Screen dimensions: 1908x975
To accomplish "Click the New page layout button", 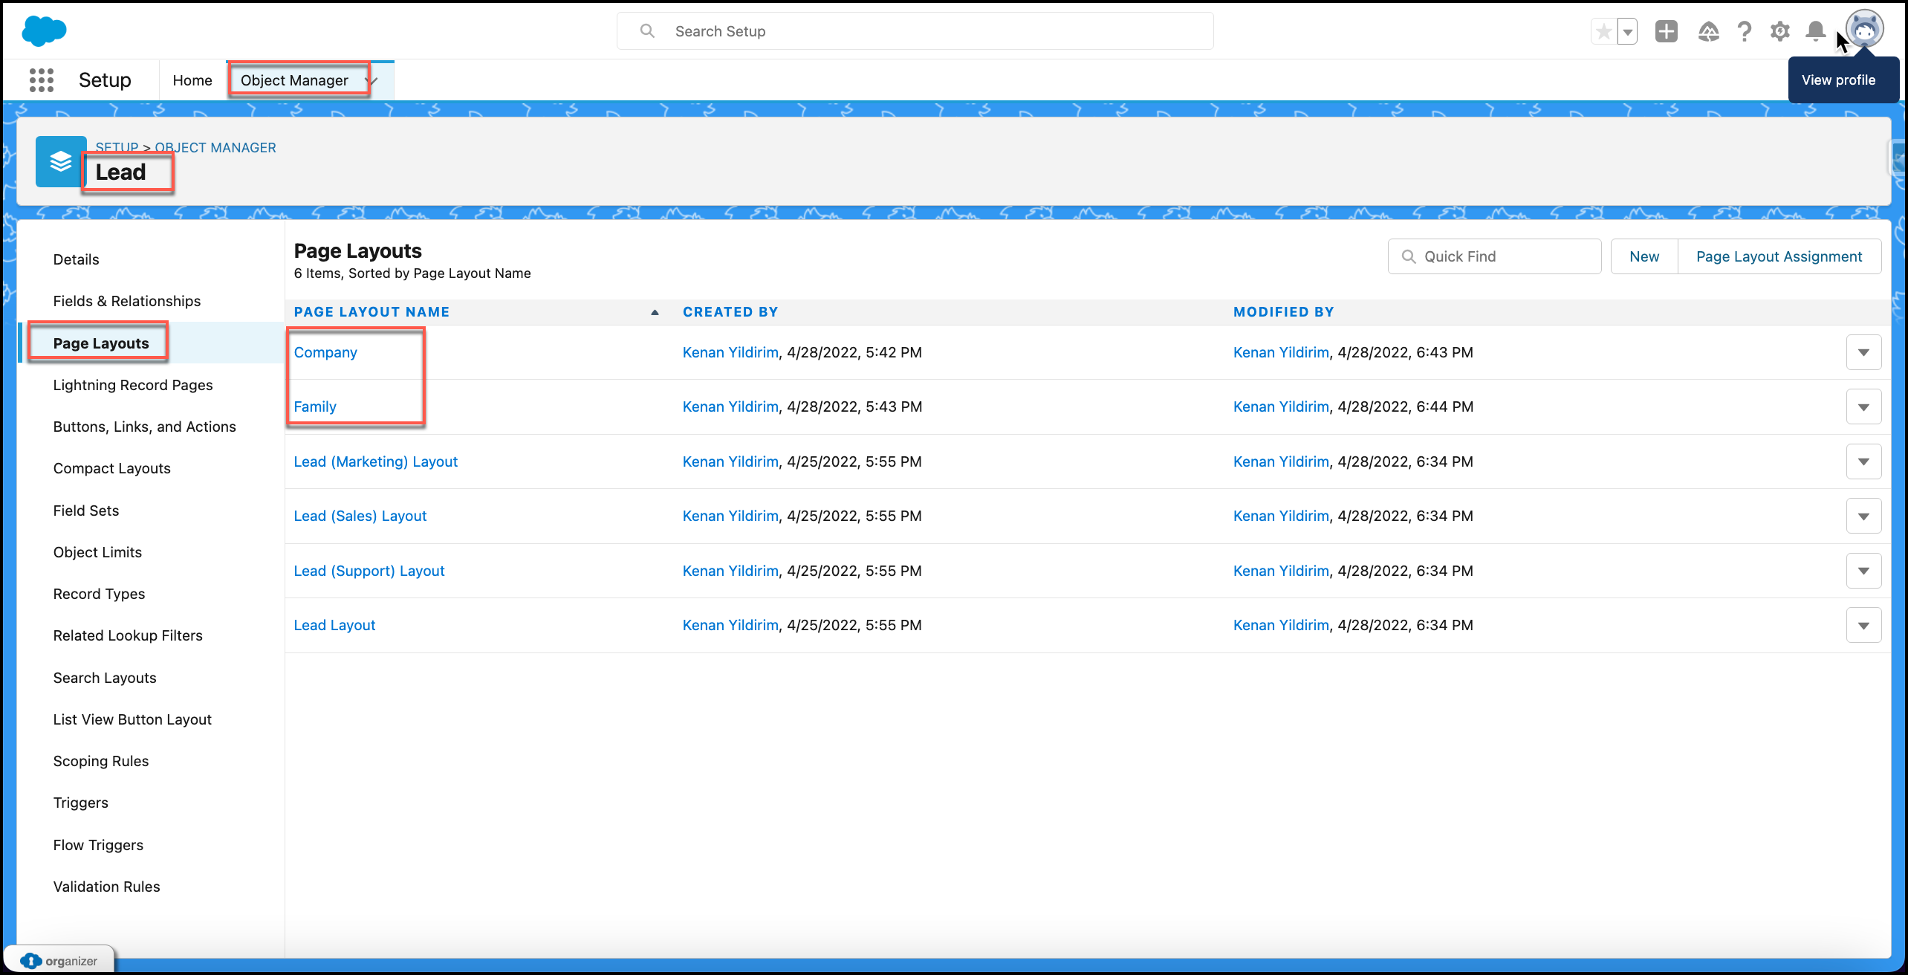I will (1644, 256).
